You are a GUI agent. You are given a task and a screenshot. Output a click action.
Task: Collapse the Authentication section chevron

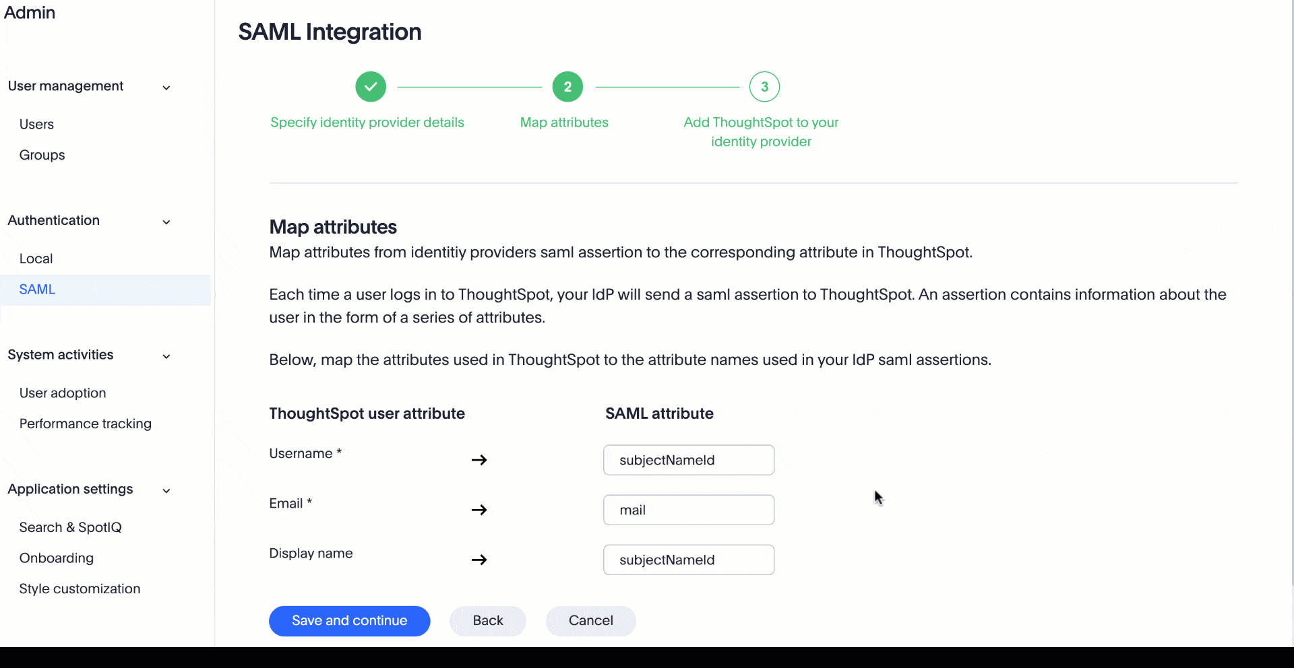point(166,222)
